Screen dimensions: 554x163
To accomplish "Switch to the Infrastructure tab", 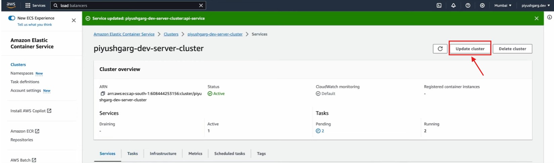I will [x=163, y=154].
